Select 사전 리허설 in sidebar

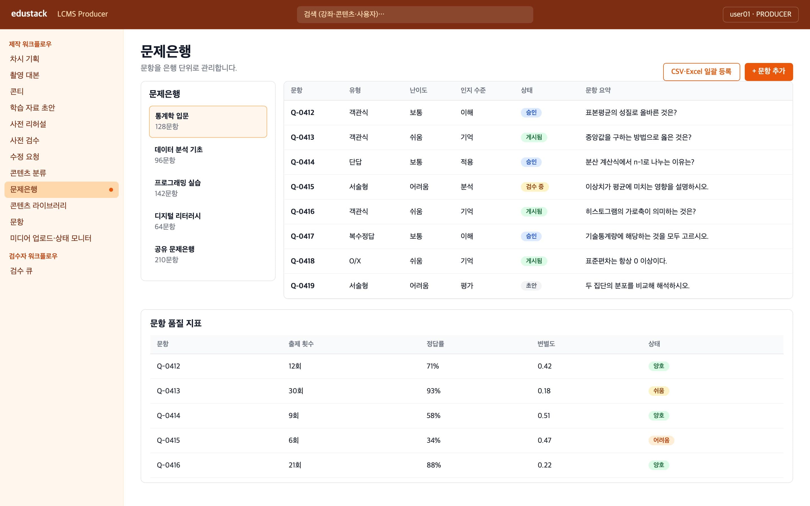pyautogui.click(x=62, y=124)
